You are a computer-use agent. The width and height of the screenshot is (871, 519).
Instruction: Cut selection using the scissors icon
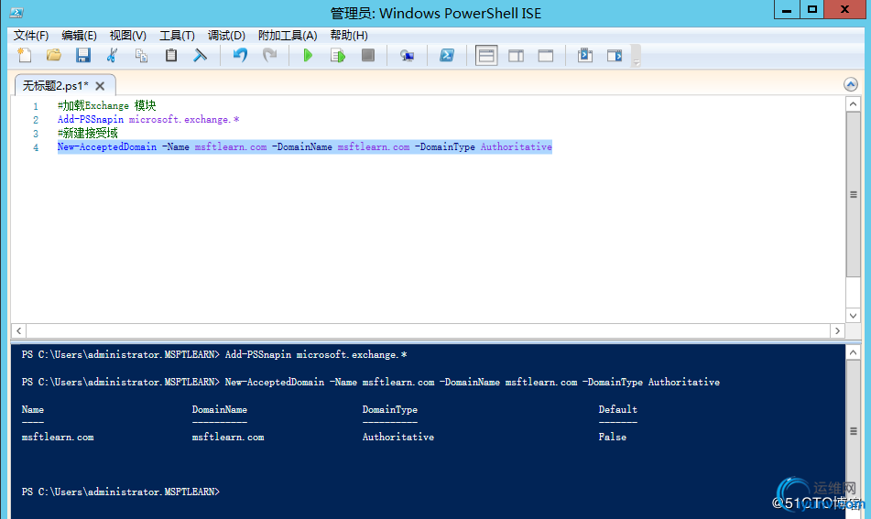pos(113,55)
